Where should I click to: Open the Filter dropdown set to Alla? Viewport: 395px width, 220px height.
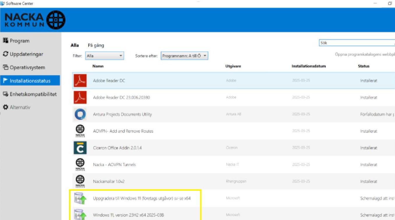(x=105, y=56)
